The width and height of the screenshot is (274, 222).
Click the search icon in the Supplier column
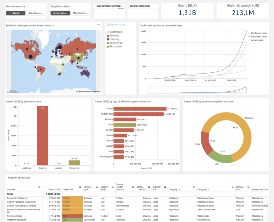[39, 187]
